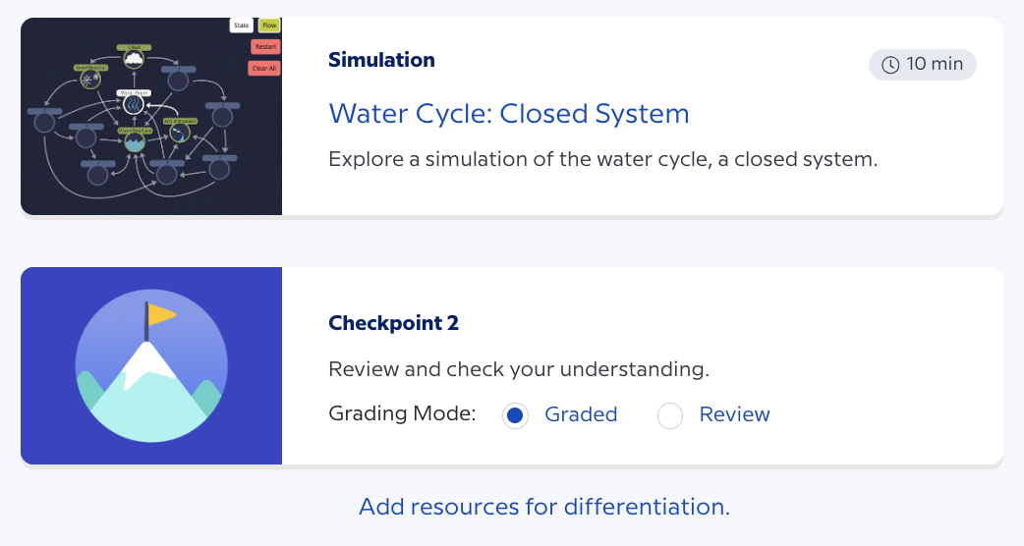Image resolution: width=1024 pixels, height=546 pixels.
Task: Click Add resources for differentiation
Action: pyautogui.click(x=544, y=507)
